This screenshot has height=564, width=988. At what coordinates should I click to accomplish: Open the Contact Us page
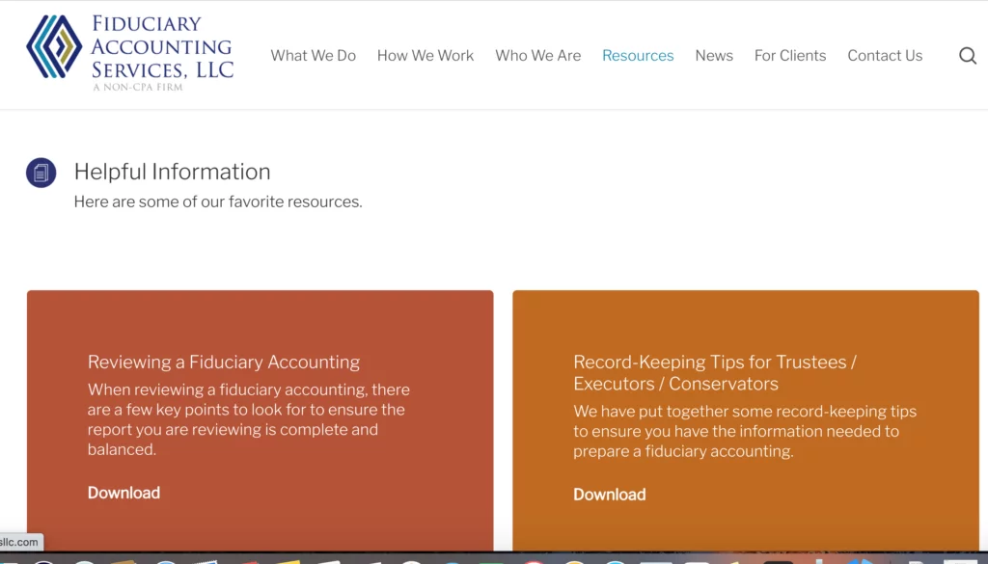coord(885,56)
